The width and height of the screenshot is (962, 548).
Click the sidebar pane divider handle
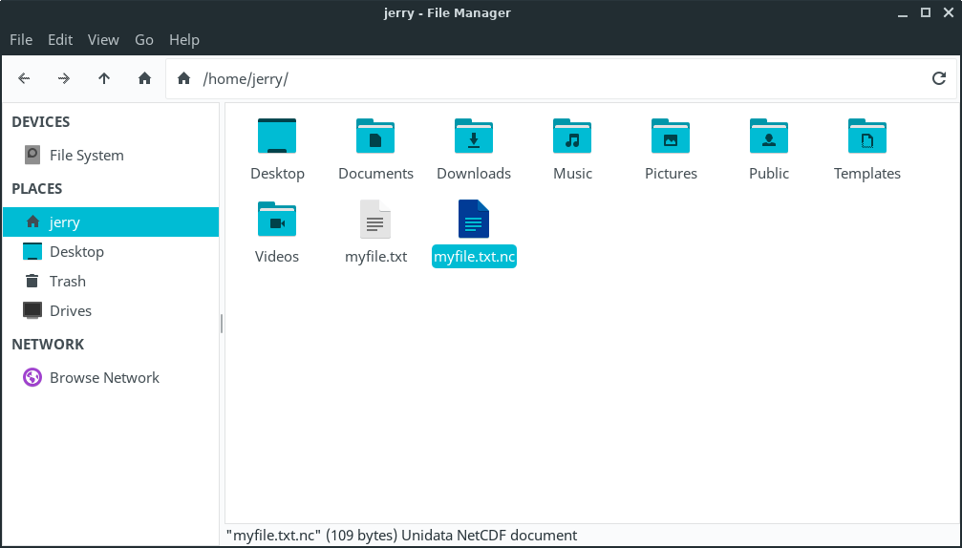(222, 324)
